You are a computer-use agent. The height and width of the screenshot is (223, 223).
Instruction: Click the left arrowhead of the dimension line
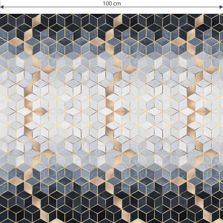click(x=2, y=7)
